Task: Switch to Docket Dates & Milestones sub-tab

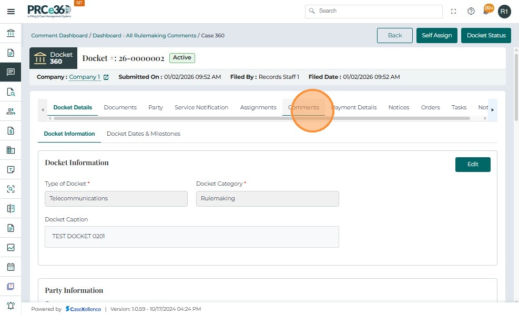Action: 144,134
